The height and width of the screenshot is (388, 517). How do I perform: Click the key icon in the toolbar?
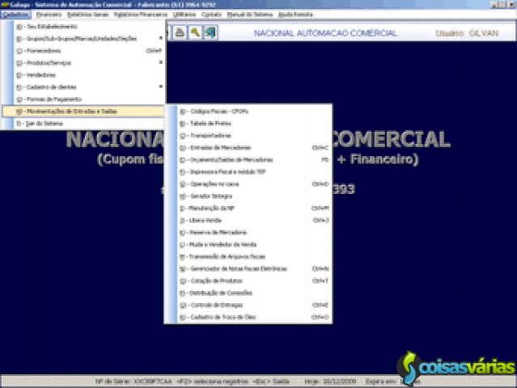(195, 32)
